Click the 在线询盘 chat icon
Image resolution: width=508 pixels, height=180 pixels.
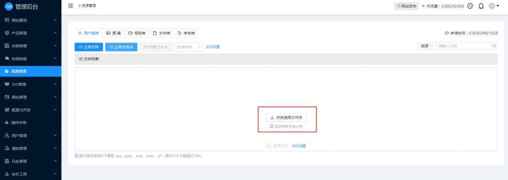tap(7, 59)
